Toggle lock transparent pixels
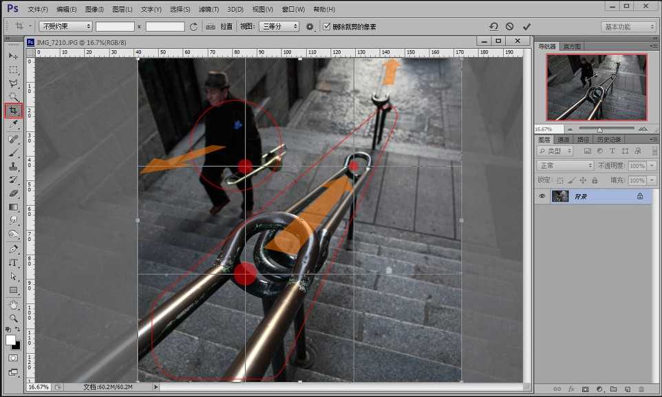This screenshot has width=662, height=397. [x=560, y=180]
